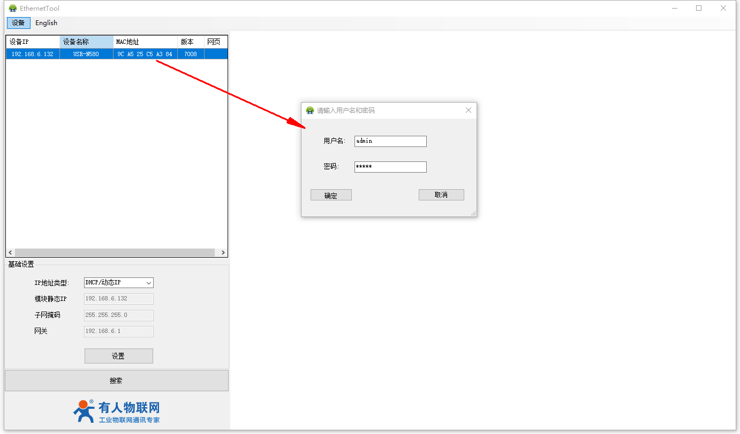Click the 确定 button in dialog
740x434 pixels.
tap(331, 195)
